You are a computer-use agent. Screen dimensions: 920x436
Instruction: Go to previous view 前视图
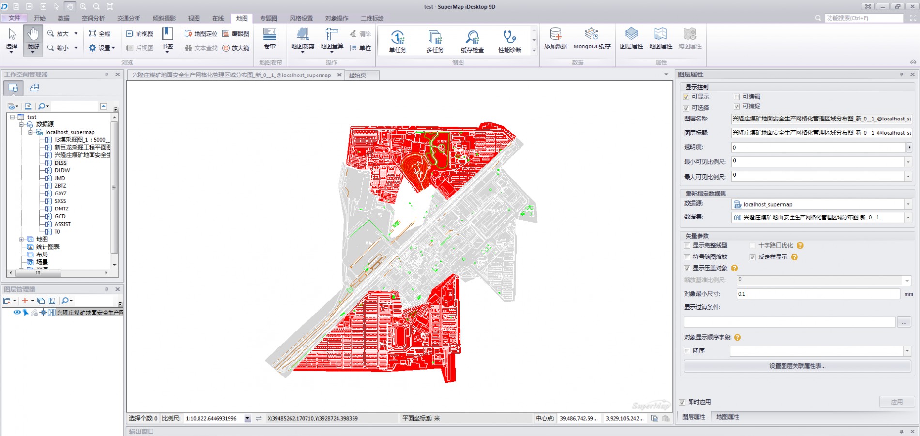(x=140, y=33)
